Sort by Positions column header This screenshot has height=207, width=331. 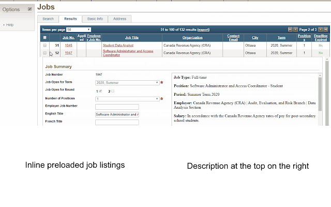pyautogui.click(x=304, y=38)
